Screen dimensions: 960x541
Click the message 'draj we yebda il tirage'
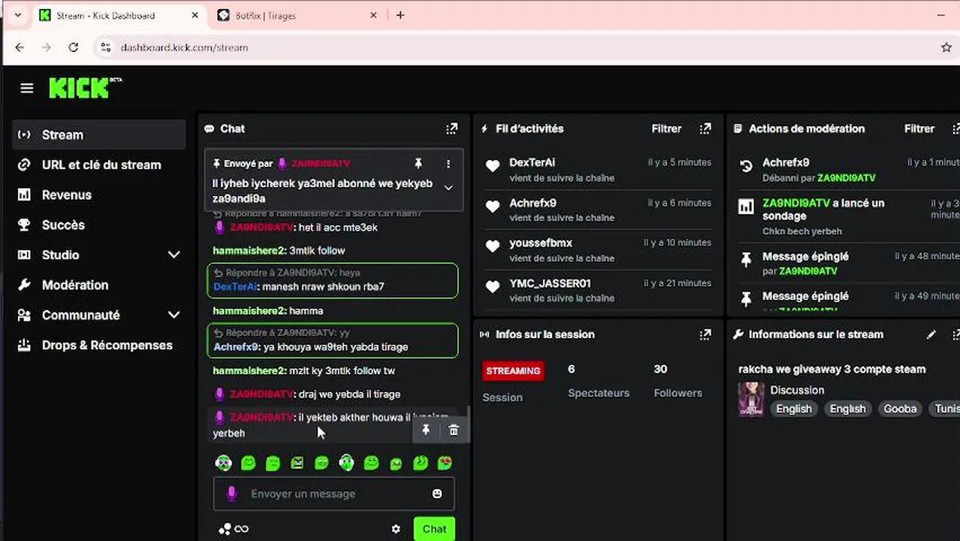coord(349,394)
